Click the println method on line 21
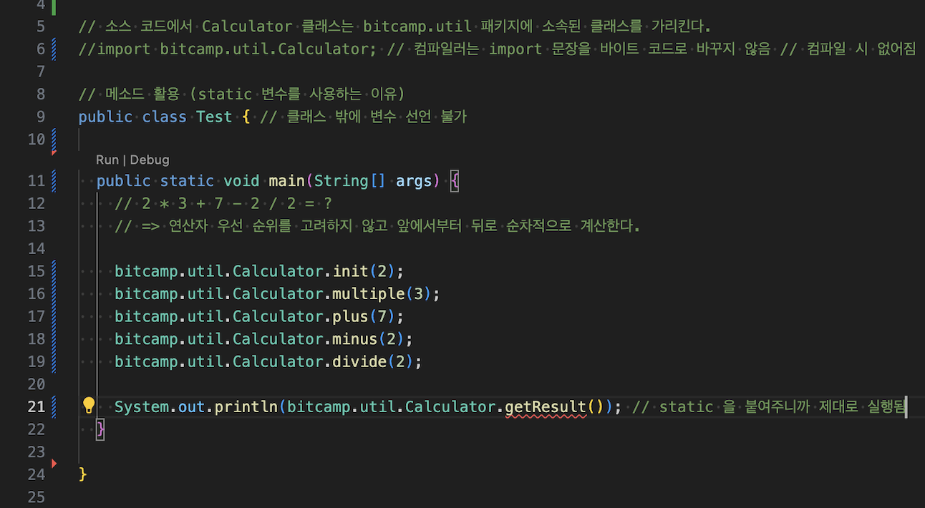Viewport: 925px width, 508px height. point(246,407)
